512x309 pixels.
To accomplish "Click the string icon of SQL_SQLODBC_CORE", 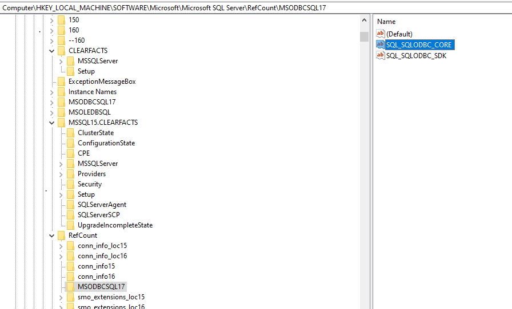I will [x=381, y=44].
